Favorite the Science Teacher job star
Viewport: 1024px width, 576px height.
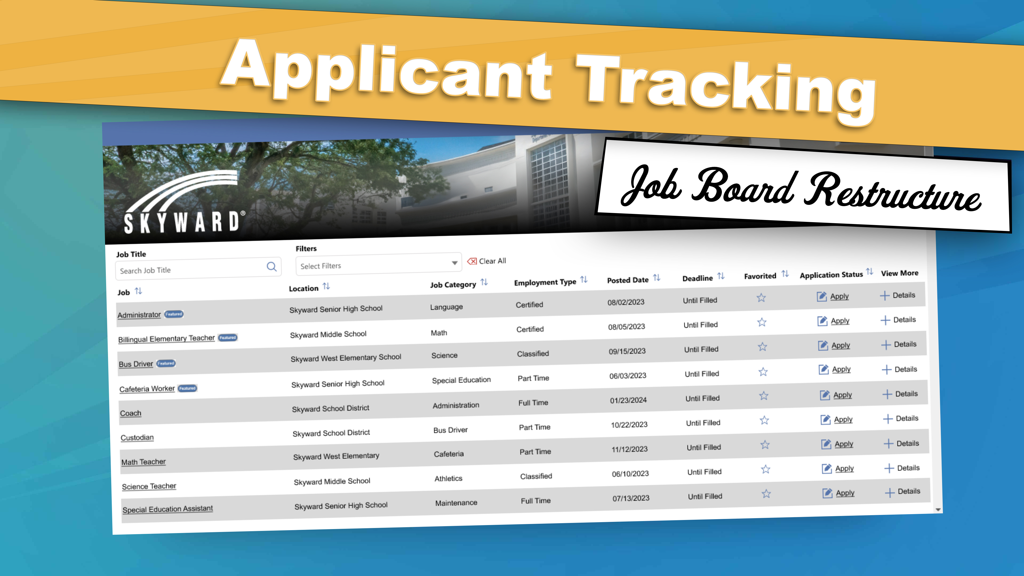(x=766, y=469)
